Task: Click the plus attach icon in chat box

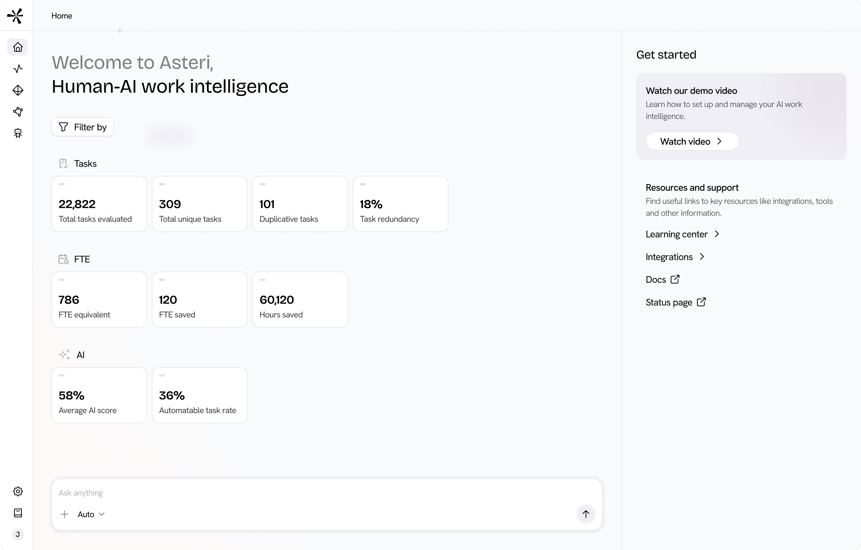Action: pyautogui.click(x=65, y=514)
